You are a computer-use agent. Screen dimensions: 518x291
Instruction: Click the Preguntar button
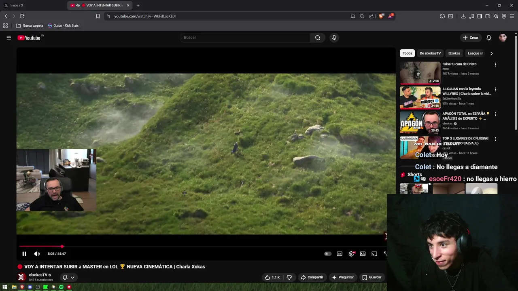[343, 277]
